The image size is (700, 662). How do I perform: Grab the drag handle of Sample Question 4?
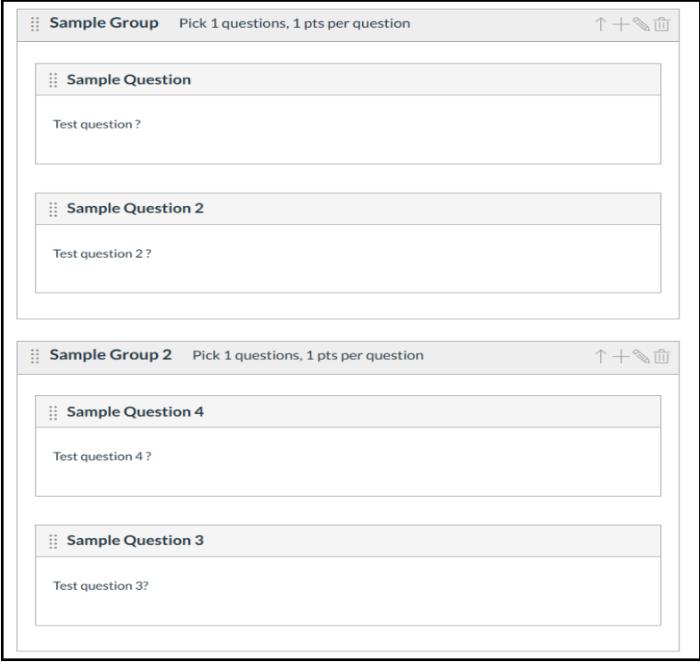pos(53,412)
